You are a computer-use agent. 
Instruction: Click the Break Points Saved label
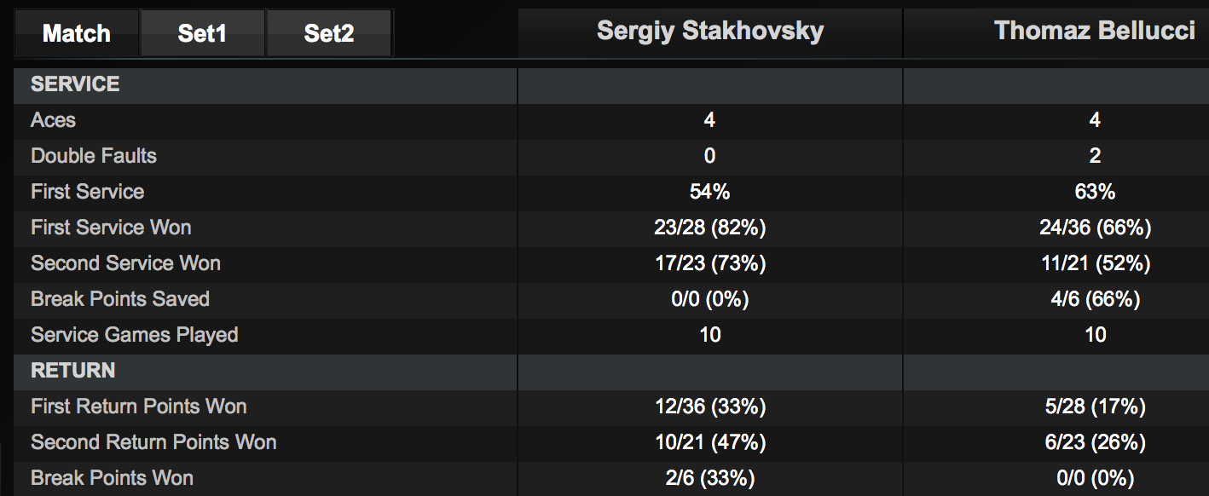point(120,299)
